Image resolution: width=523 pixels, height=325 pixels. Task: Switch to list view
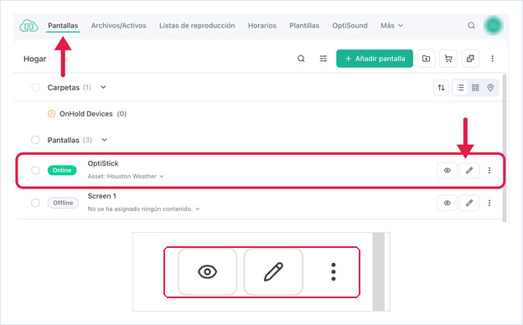coord(460,88)
